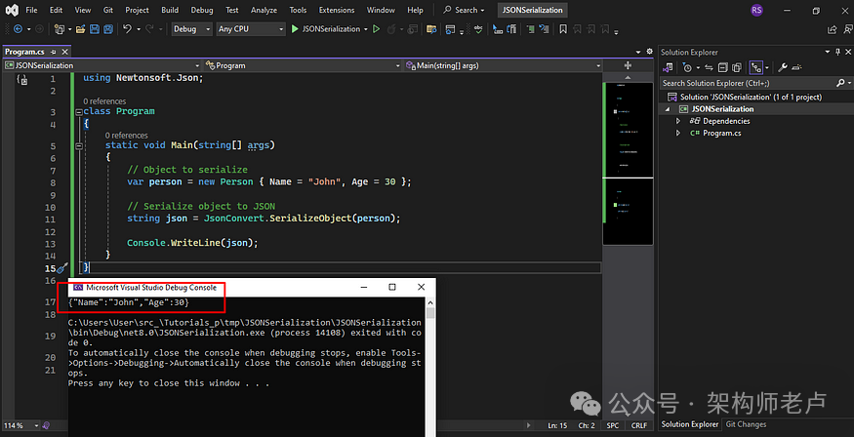
Task: Click the Debug Console vertical scrollbar
Action: (430, 367)
